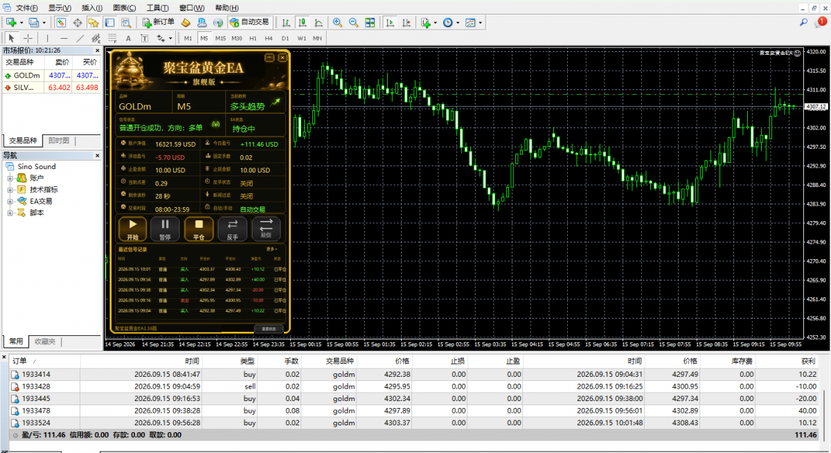The image size is (831, 453).
Task: Open the Strategy Tester icon
Action: [126, 22]
